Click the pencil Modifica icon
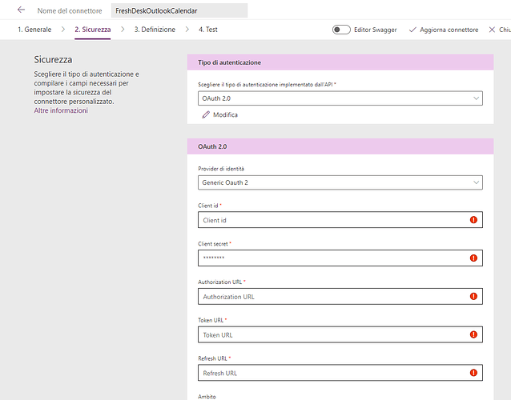 [206, 114]
